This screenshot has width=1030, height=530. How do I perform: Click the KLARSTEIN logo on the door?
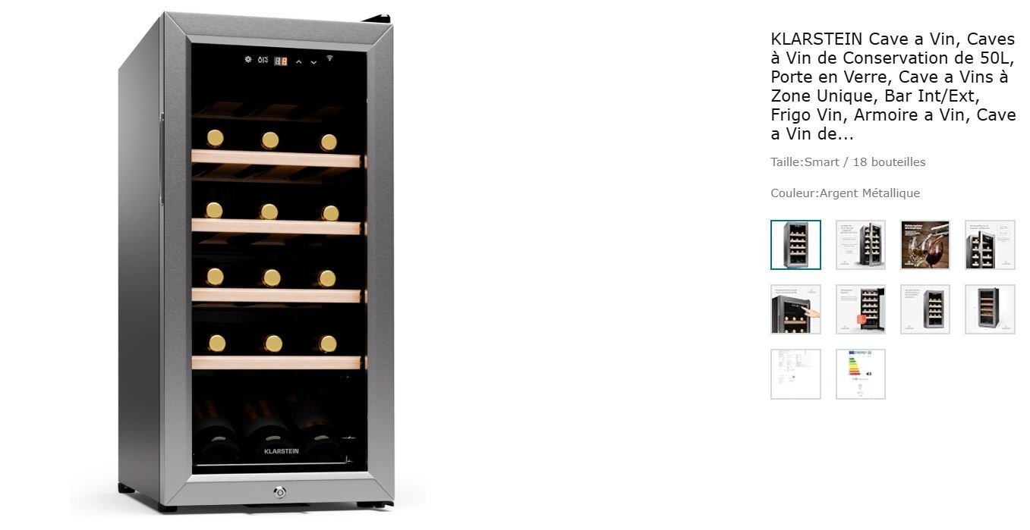tap(282, 451)
